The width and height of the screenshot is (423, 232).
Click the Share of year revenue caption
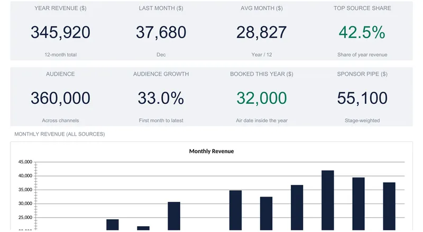[x=362, y=55]
